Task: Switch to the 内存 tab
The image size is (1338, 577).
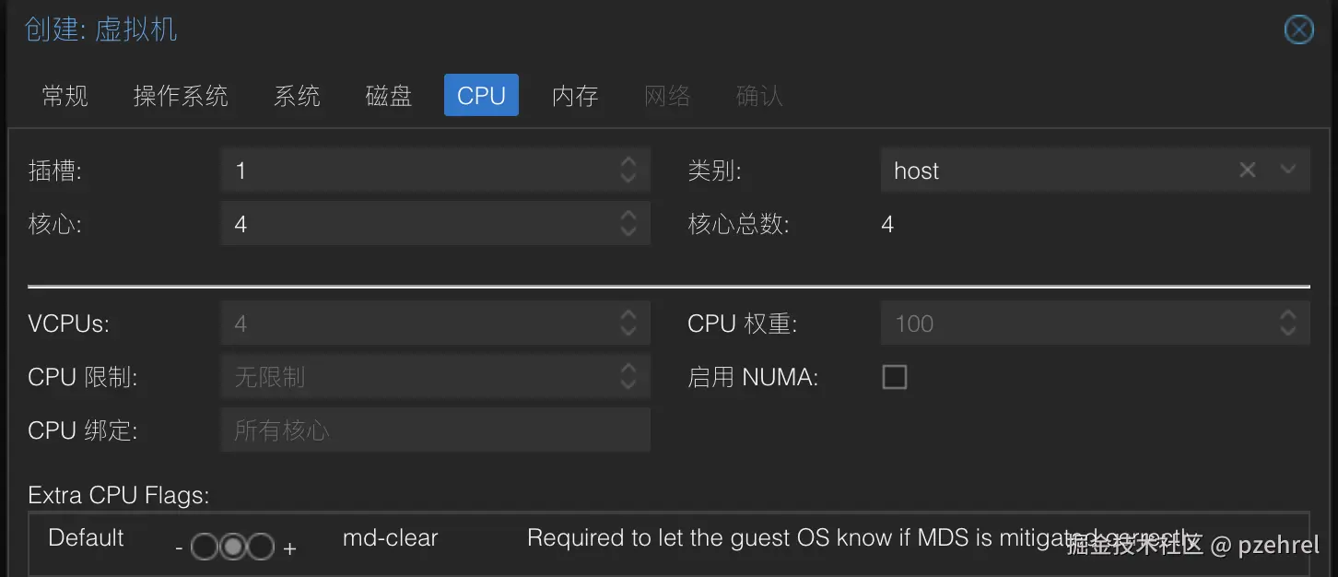Action: [575, 95]
